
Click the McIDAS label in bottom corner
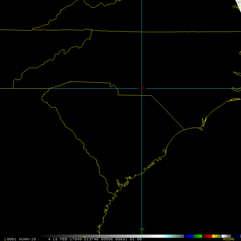coord(228,239)
